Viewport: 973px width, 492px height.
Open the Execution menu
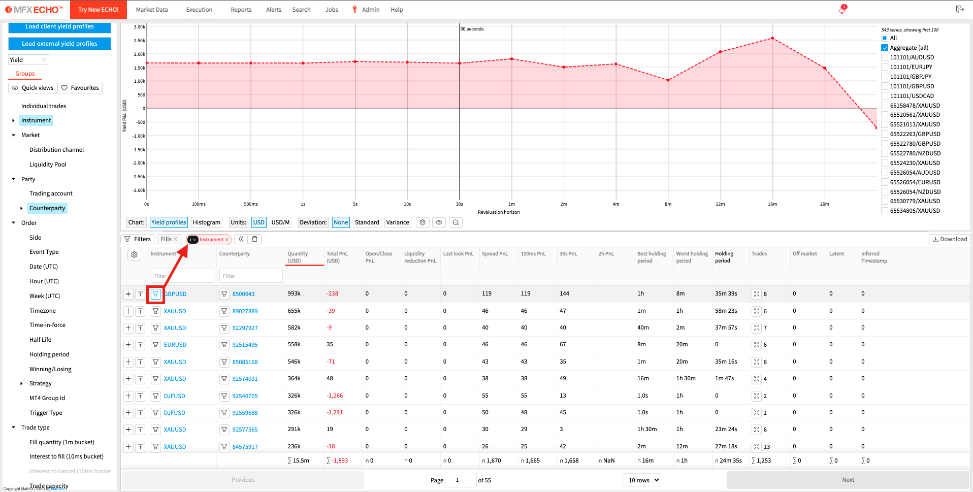point(199,10)
